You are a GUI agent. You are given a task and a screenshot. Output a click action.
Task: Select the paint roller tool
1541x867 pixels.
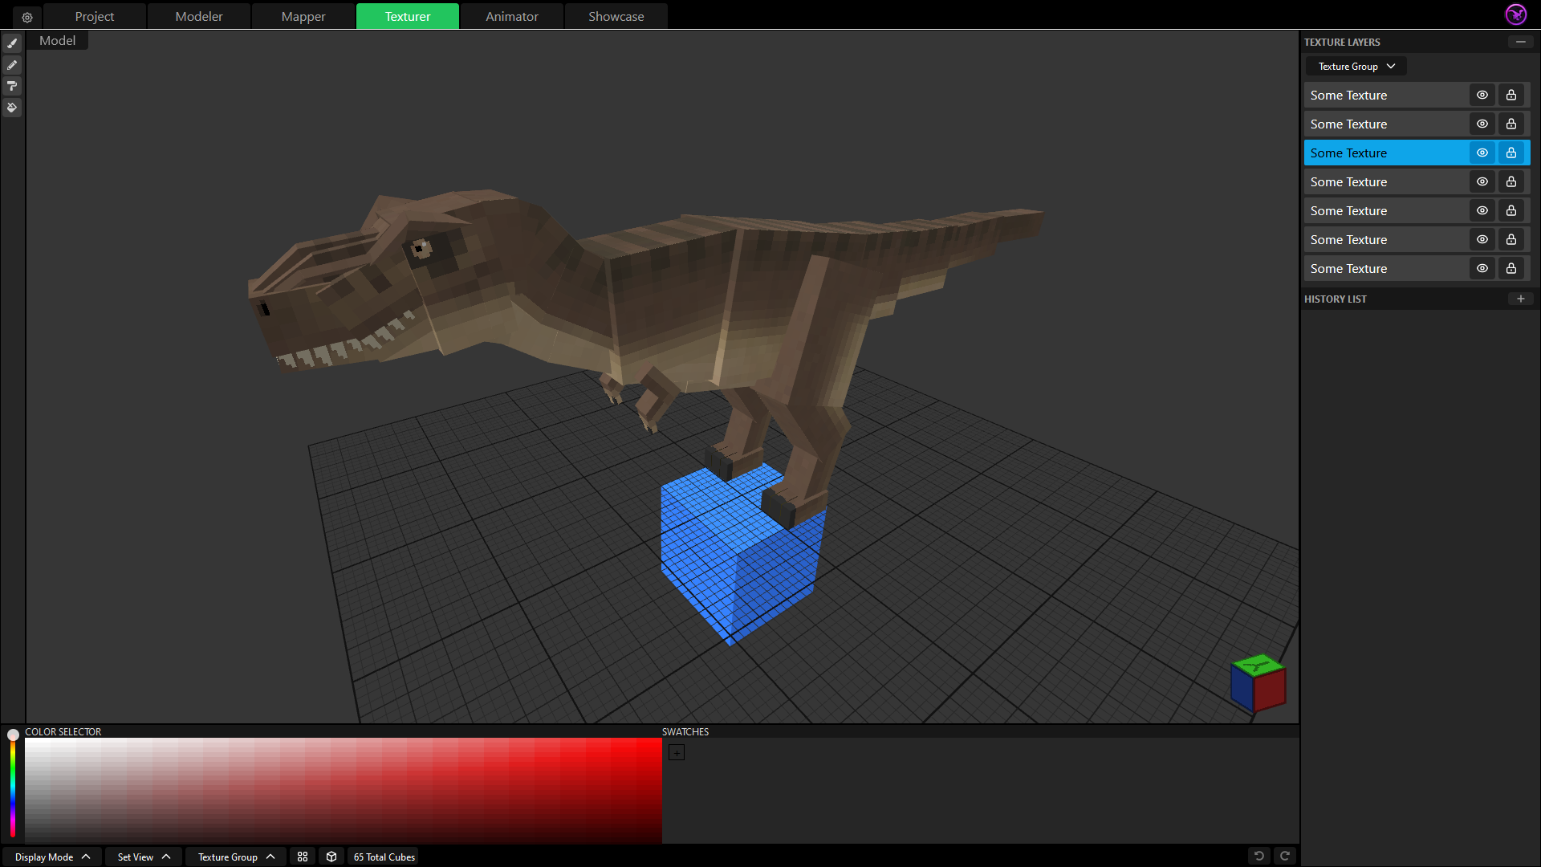[12, 86]
